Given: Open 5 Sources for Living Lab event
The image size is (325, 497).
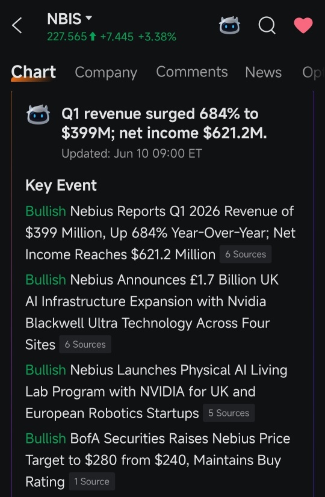Looking at the screenshot, I should click(x=229, y=413).
